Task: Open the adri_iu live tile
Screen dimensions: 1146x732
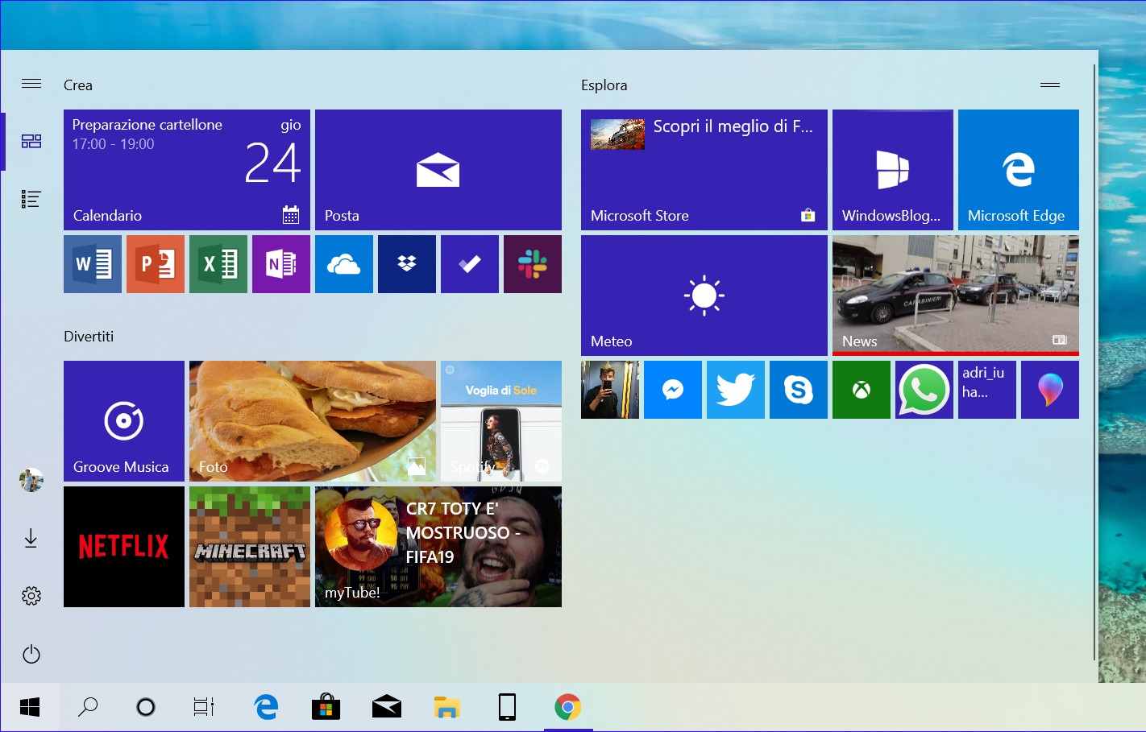Action: point(987,390)
